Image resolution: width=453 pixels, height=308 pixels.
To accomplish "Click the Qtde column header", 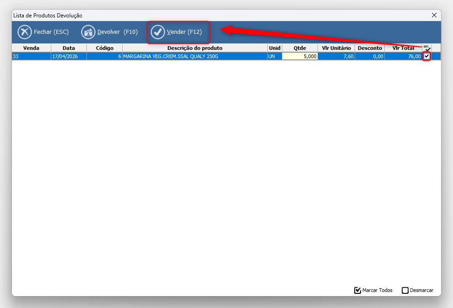I will 300,48.
